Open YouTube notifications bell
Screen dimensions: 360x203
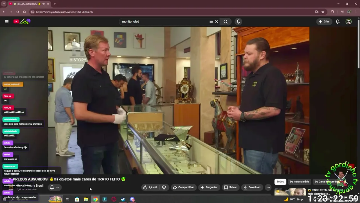tap(338, 21)
